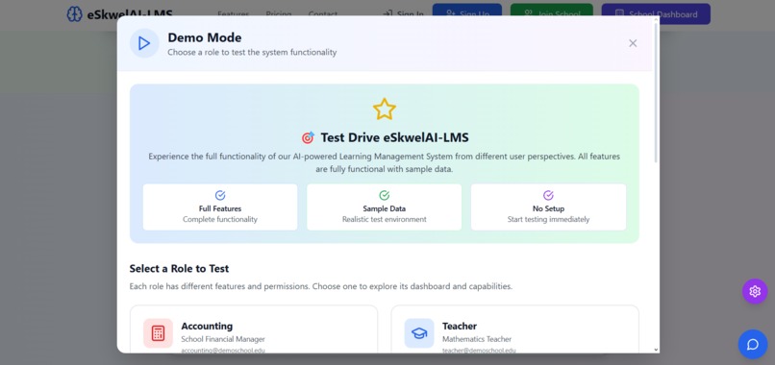Open the Contact menu item

[323, 14]
